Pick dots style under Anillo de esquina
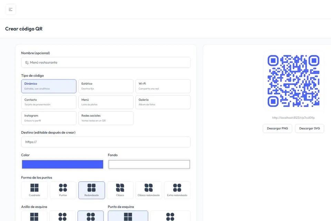The image size is (331, 221). 62,216
